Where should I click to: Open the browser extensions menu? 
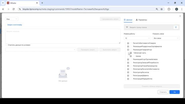tap(169, 9)
